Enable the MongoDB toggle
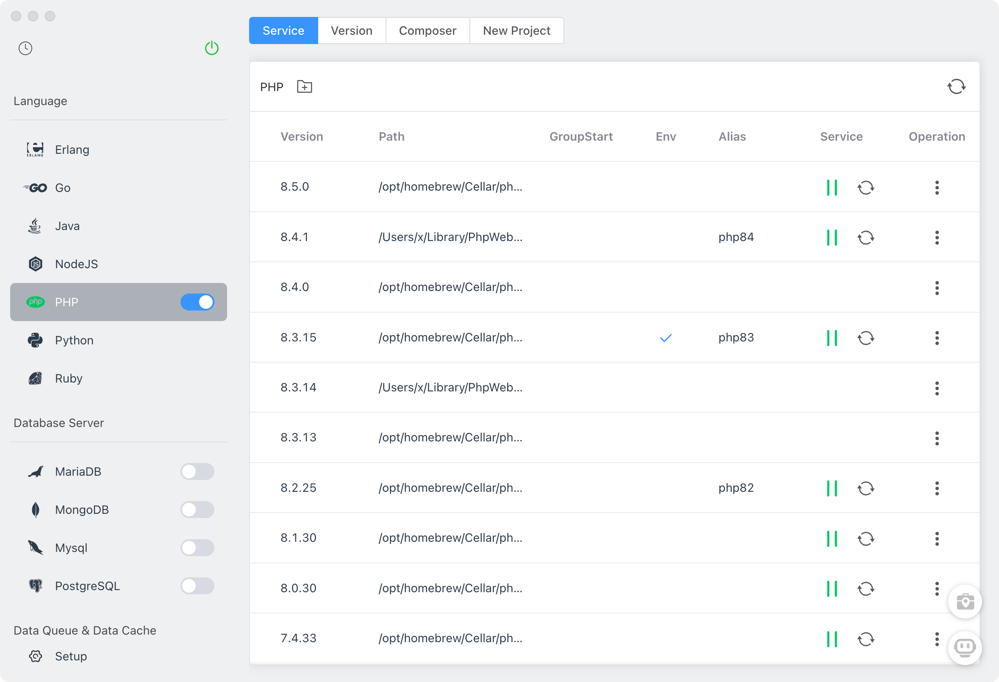 pyautogui.click(x=197, y=510)
